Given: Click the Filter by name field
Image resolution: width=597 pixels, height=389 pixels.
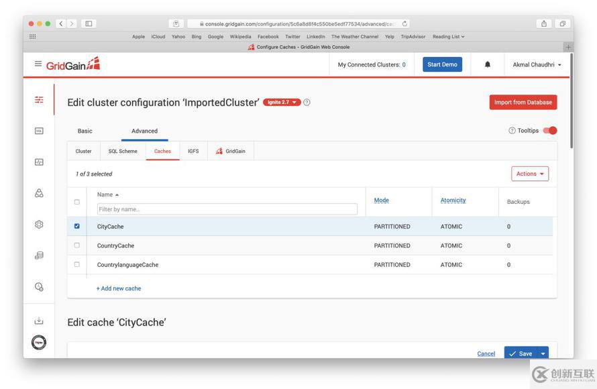Looking at the screenshot, I should (227, 209).
